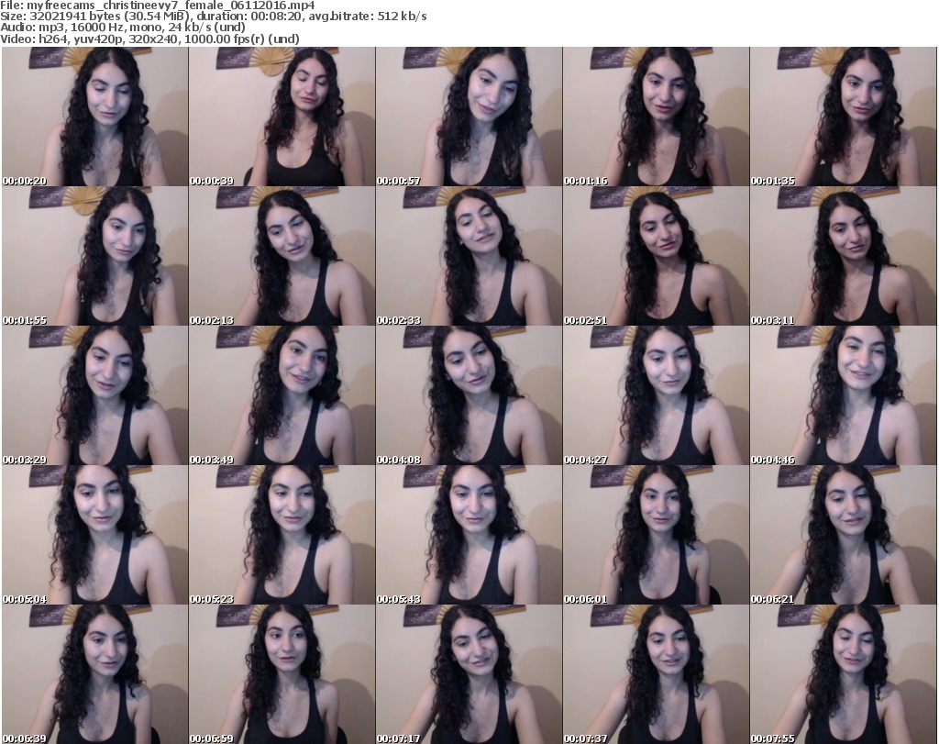Select the thumbnail at timestamp 00:06:01
939x744 pixels.
656,535
